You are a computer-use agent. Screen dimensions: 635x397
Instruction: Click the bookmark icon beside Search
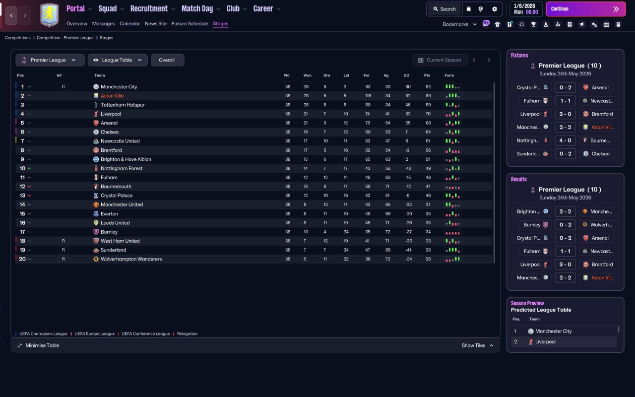tap(468, 9)
